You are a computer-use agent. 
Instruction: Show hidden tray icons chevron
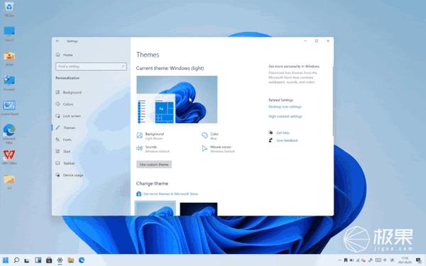pos(340,260)
